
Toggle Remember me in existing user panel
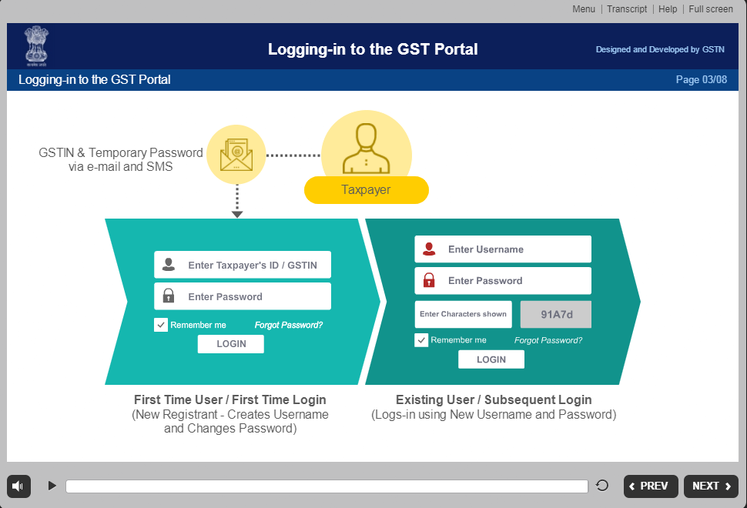421,340
